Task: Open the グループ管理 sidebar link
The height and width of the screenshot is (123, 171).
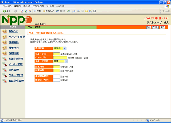Action: 16,75
